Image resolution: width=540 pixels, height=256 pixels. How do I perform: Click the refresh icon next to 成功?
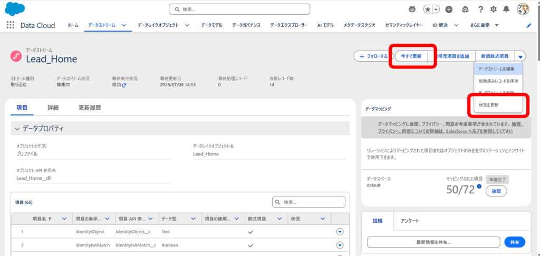pos(124,85)
